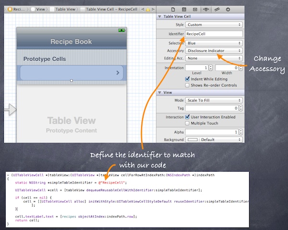Select Table View Cell – RecipeCell breadcrumb
This screenshot has height=230, width=288.
coord(111,9)
